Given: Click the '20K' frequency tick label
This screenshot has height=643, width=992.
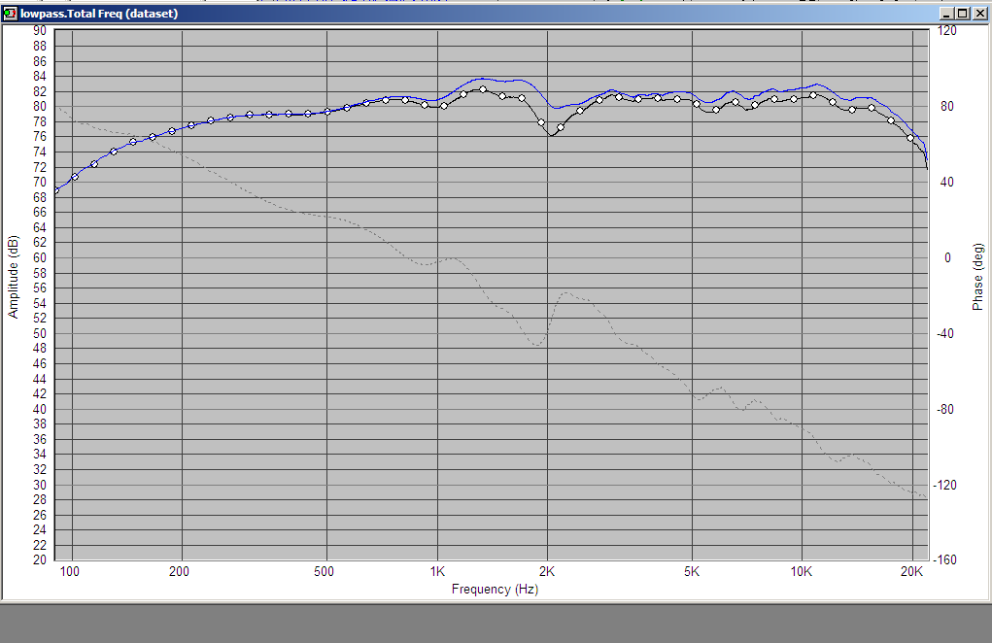Looking at the screenshot, I should coord(911,571).
